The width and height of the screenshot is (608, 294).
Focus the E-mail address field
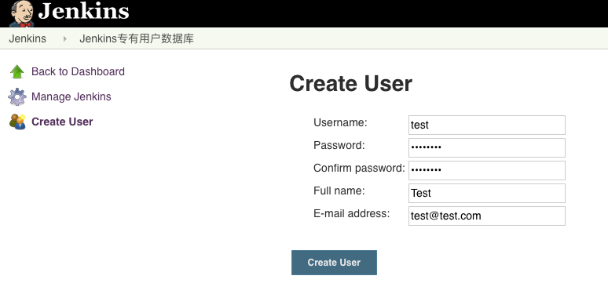(486, 216)
